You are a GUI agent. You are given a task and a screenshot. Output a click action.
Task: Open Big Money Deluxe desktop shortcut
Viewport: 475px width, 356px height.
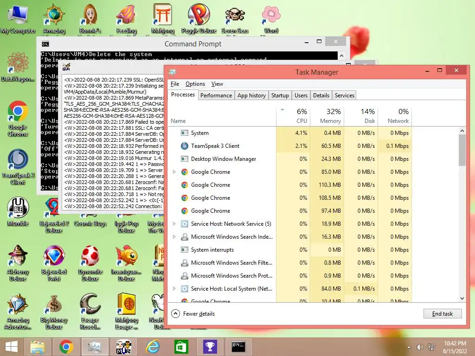pos(54,311)
